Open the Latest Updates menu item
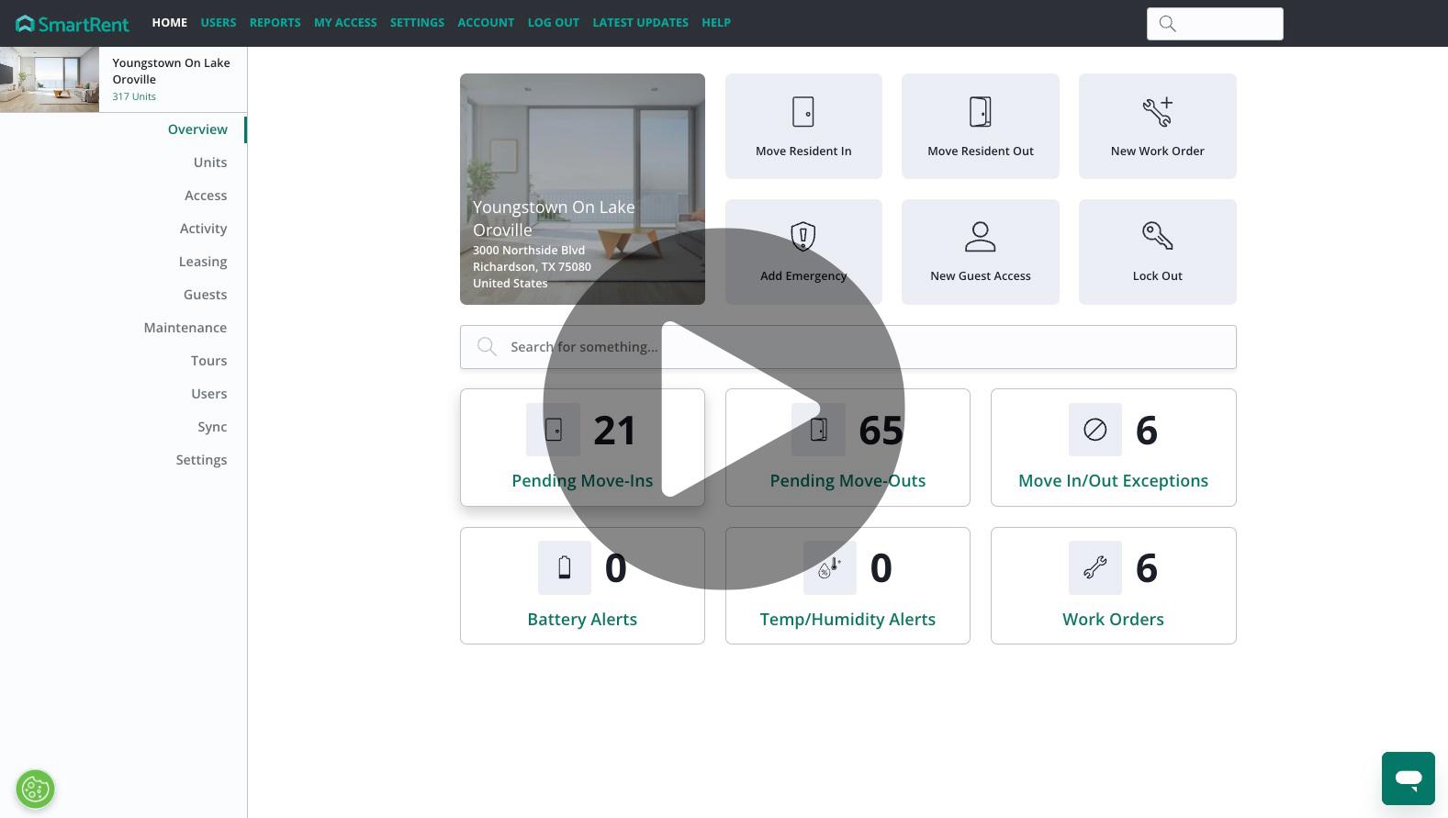 click(x=640, y=23)
